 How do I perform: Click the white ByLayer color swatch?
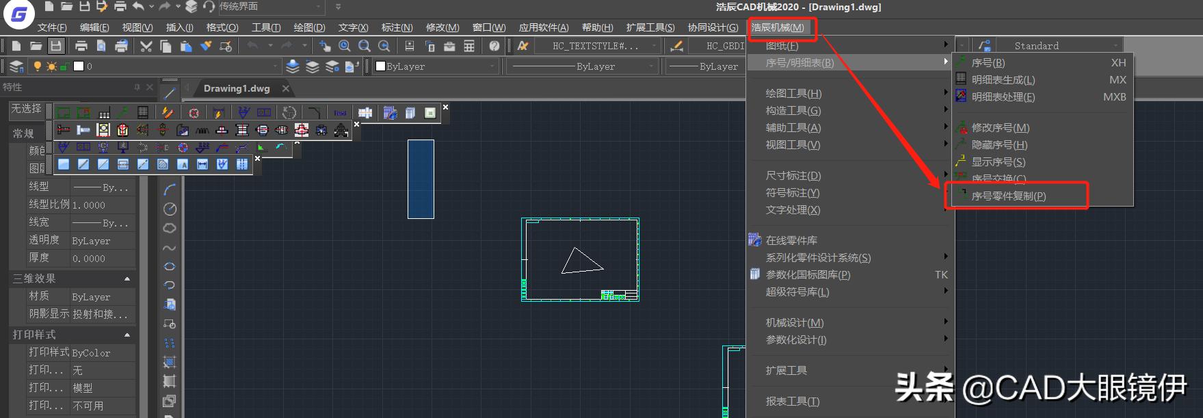click(x=380, y=66)
